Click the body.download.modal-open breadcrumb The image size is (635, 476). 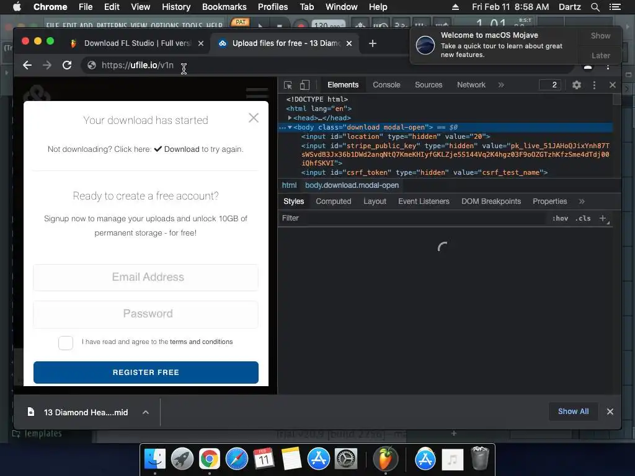[352, 185]
